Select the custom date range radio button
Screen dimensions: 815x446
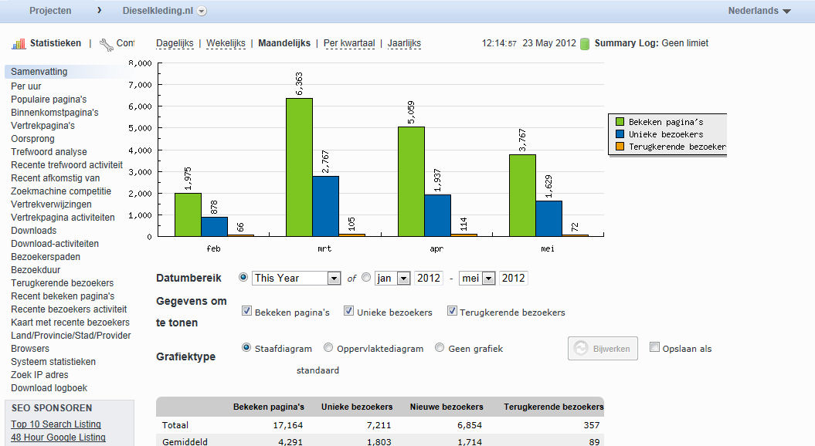(x=366, y=277)
